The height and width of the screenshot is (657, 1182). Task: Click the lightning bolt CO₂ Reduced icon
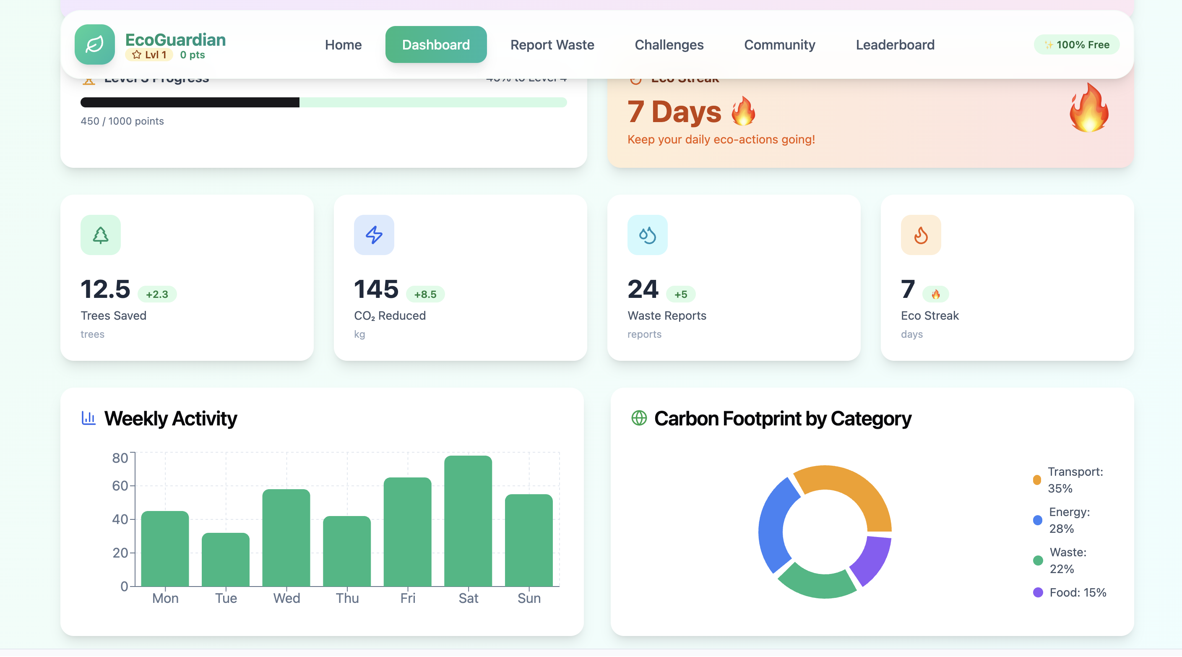tap(373, 235)
